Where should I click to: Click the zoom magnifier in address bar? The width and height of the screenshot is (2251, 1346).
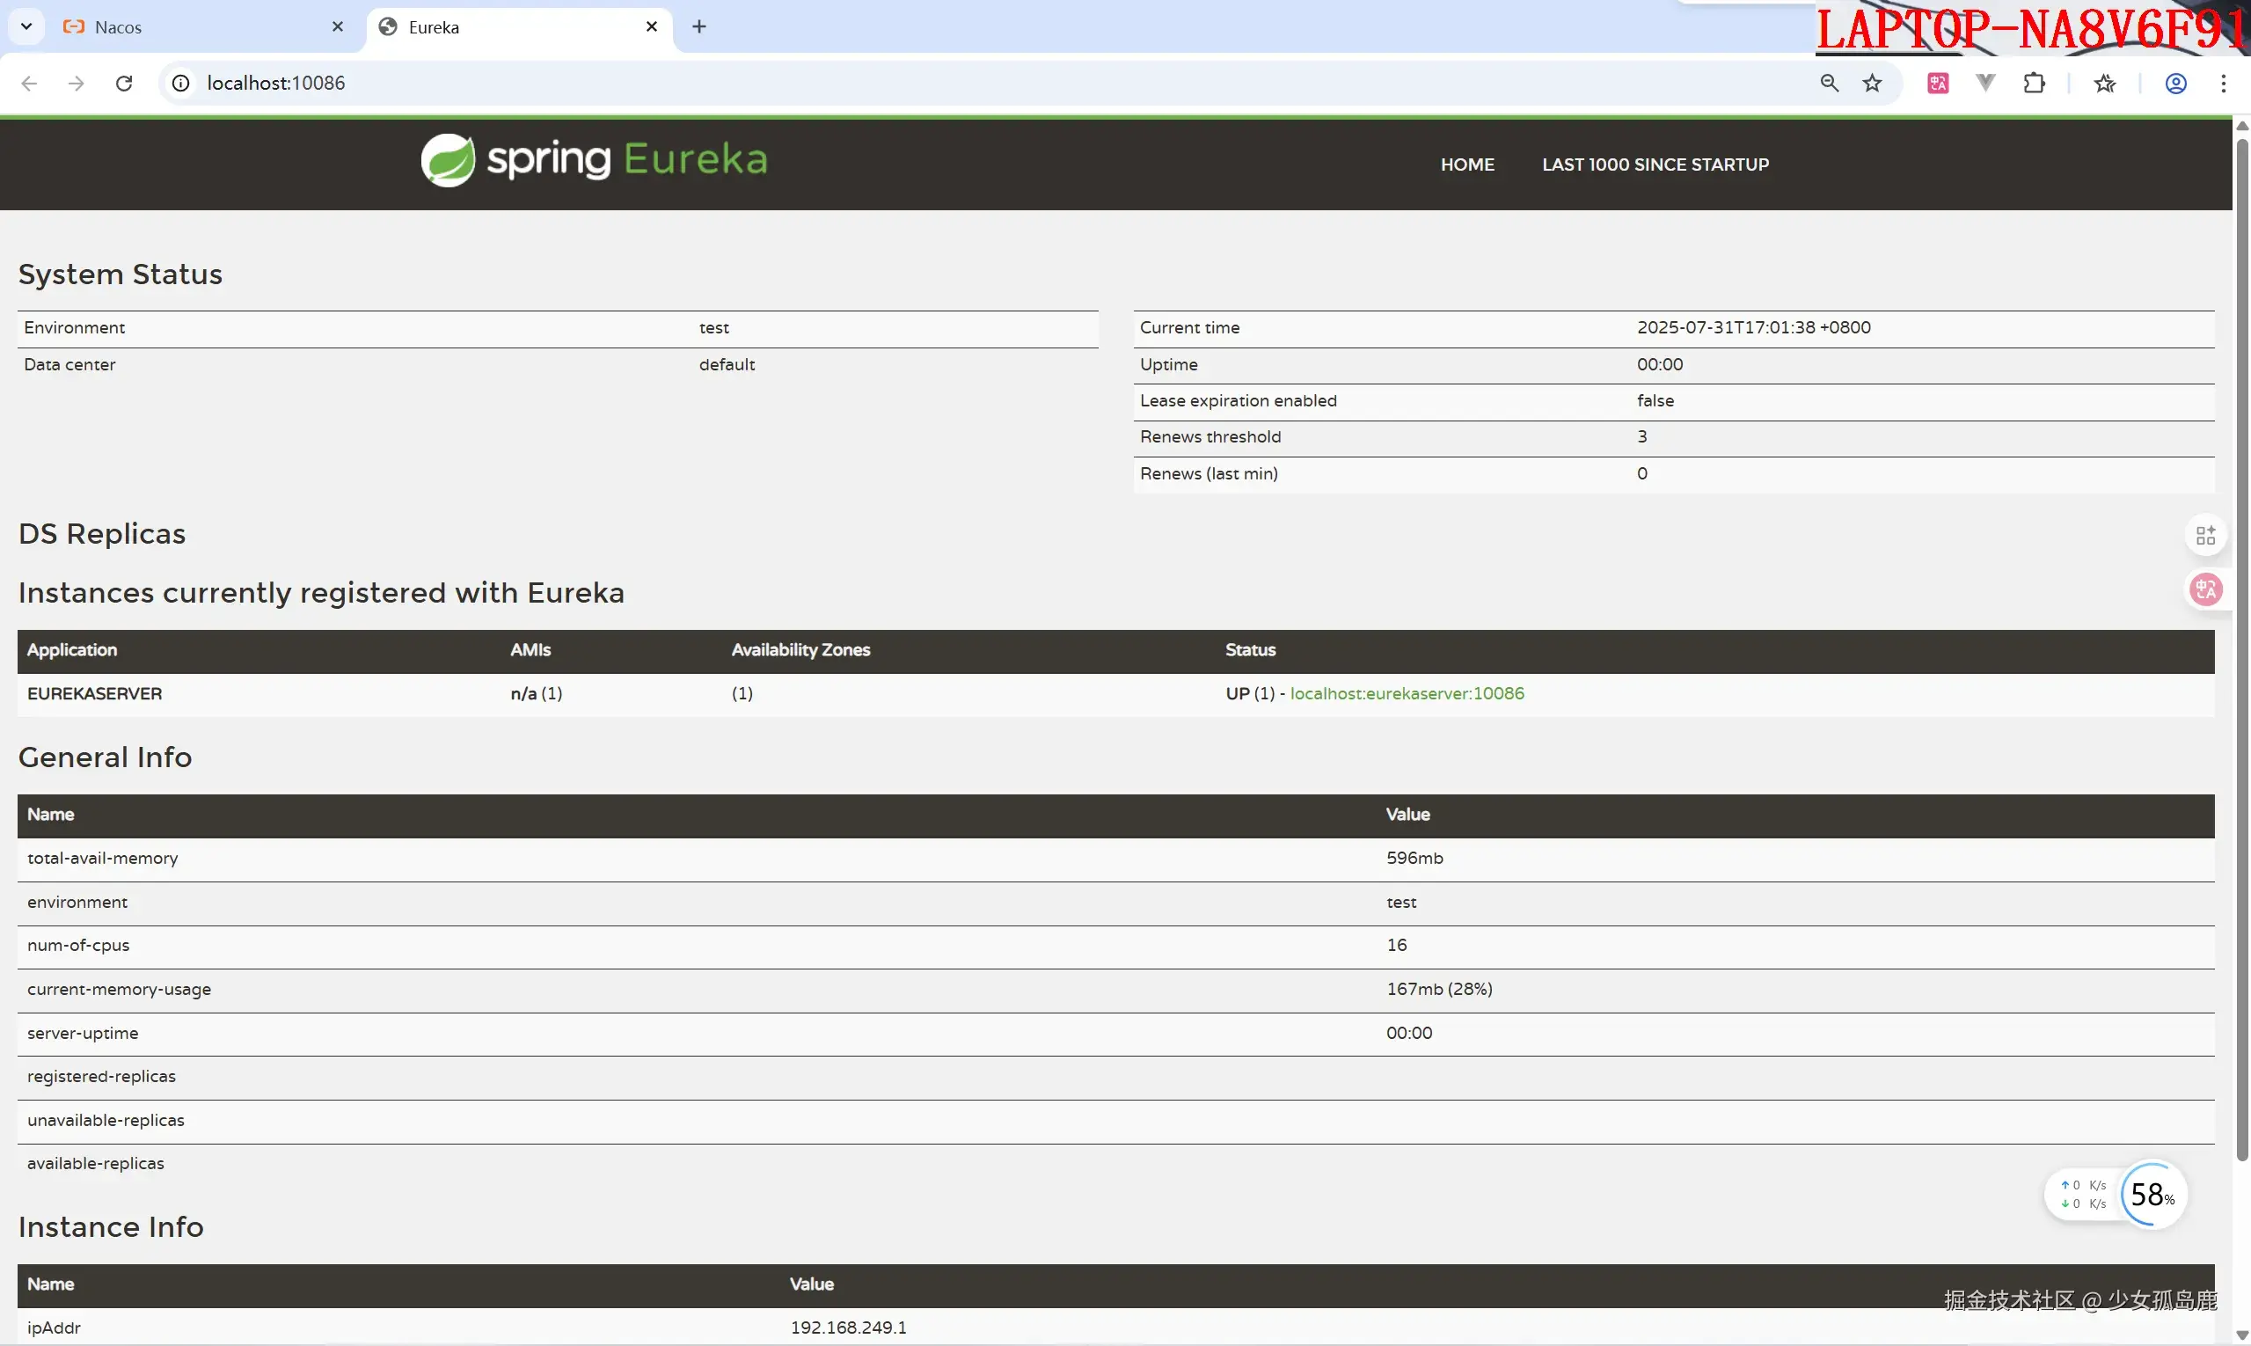(x=1830, y=84)
